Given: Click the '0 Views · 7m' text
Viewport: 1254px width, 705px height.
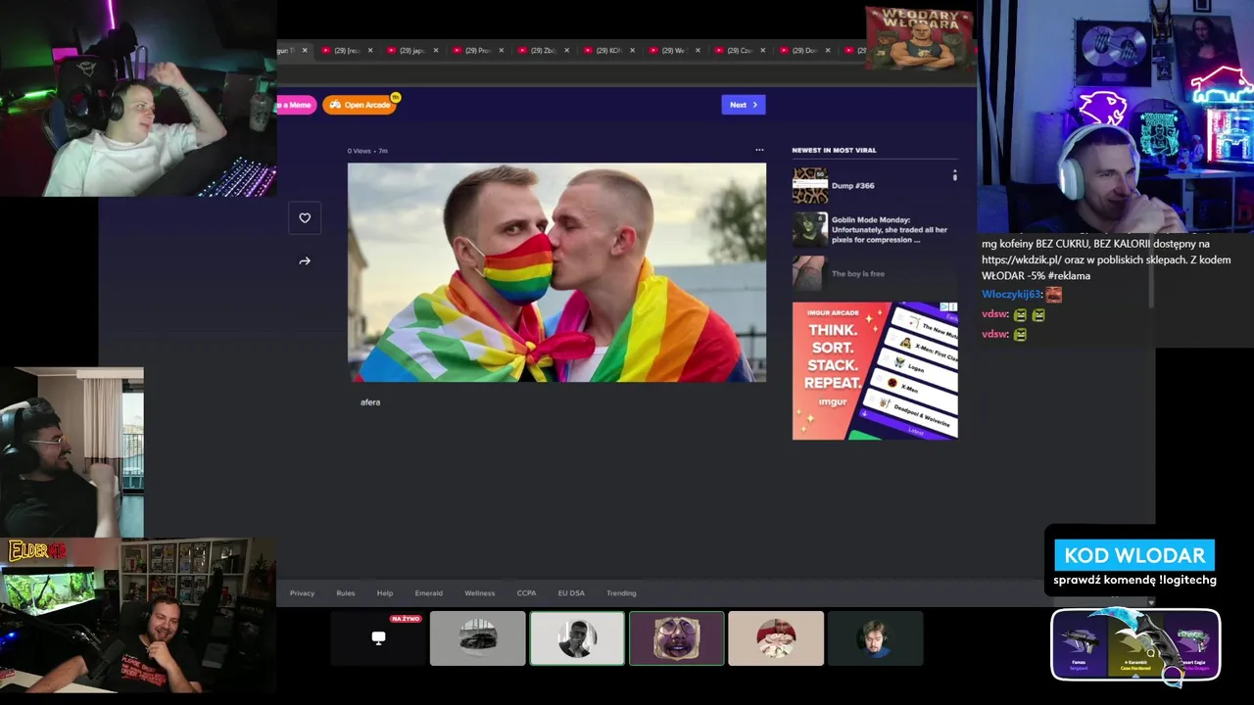Looking at the screenshot, I should coord(367,151).
